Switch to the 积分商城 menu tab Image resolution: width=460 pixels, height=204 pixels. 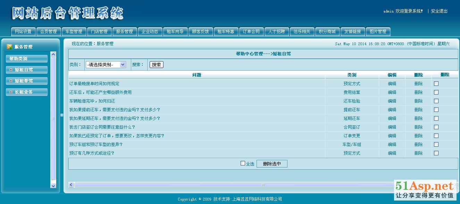(327, 32)
